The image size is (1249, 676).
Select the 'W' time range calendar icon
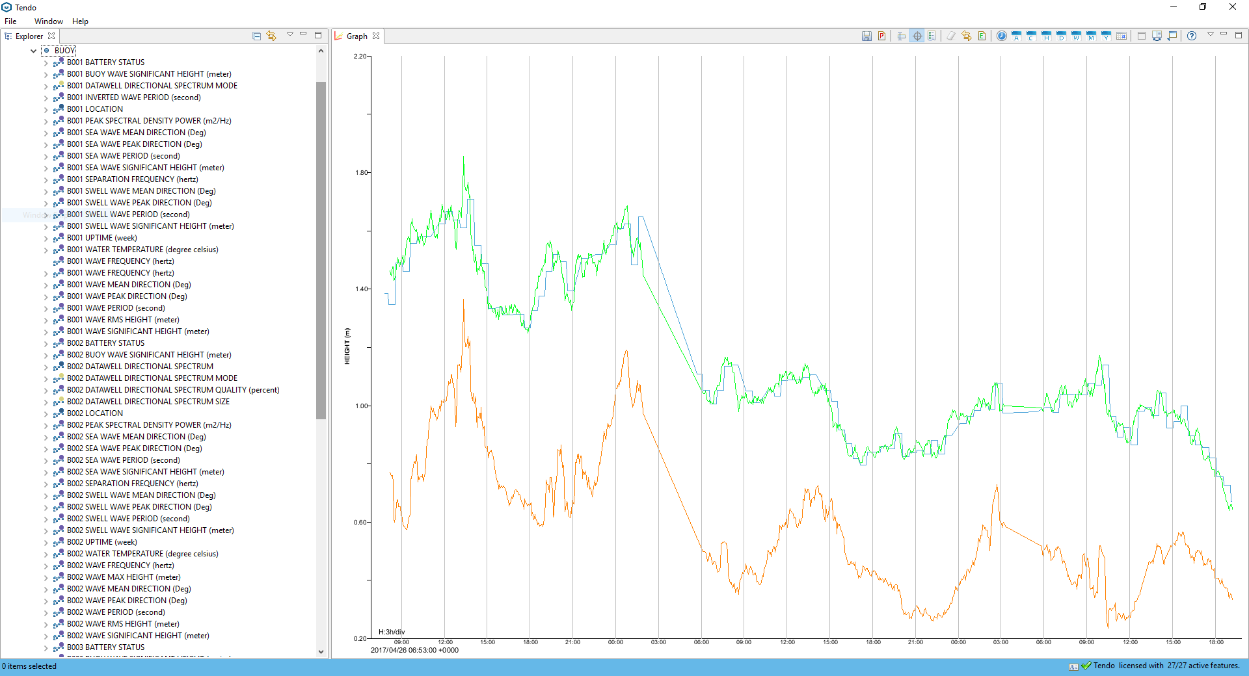click(x=1076, y=36)
